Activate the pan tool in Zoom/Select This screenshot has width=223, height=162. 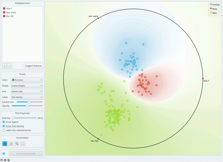tap(11, 144)
